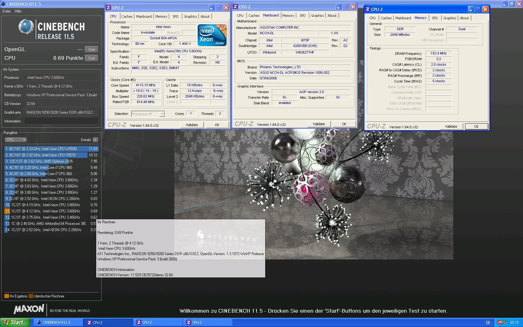The image size is (523, 327).
Task: Click the Information input field
Action: (x=61, y=121)
